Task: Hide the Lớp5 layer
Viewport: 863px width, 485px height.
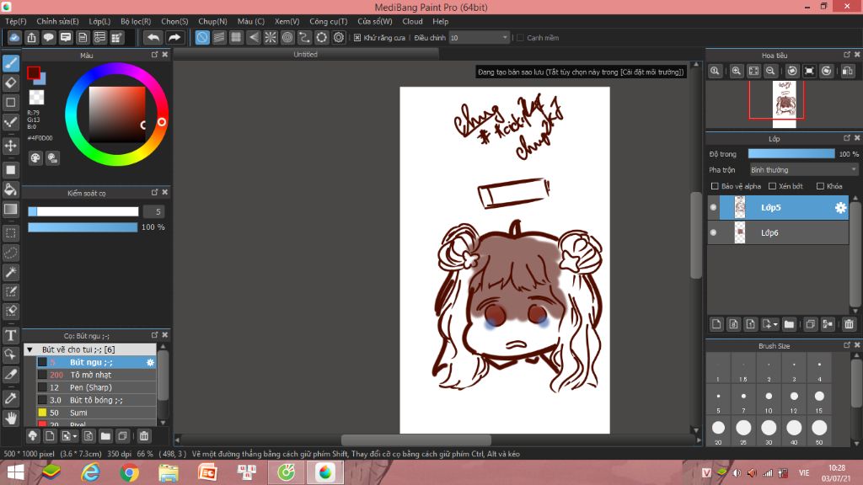Action: coord(713,207)
